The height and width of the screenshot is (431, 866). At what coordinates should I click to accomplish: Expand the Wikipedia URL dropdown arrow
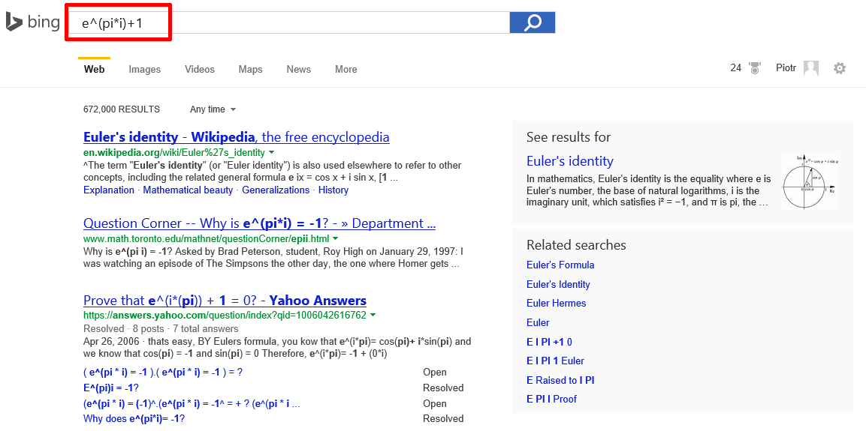pos(271,152)
